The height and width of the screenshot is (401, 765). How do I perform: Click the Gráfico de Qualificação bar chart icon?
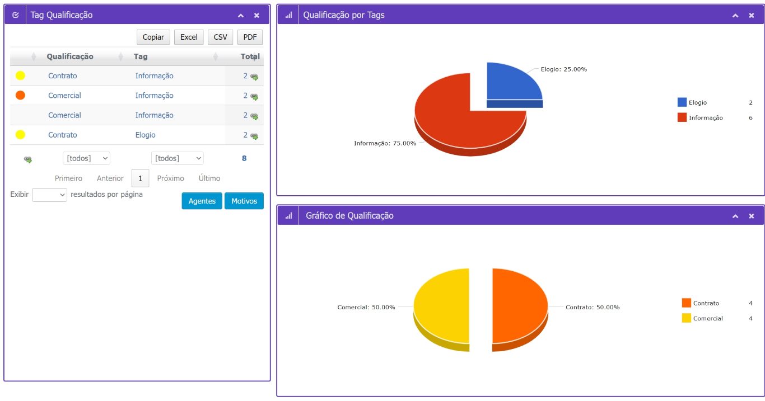pyautogui.click(x=288, y=216)
